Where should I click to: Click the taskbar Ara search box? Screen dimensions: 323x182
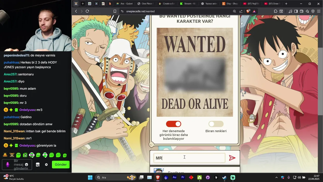coord(116,177)
